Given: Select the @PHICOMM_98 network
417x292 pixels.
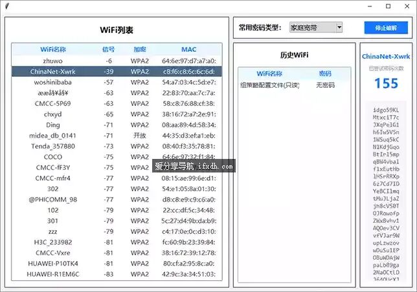Looking at the screenshot, I should click(117, 200).
